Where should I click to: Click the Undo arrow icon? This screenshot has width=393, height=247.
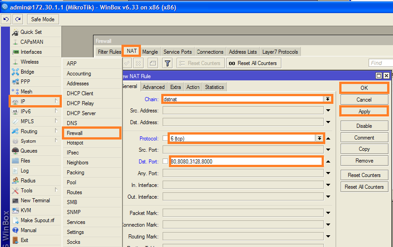pos(6,19)
